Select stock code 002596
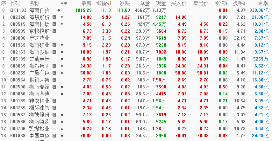 [x=18, y=87]
